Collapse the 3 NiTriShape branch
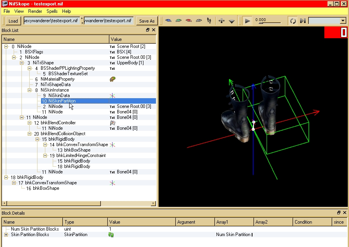349x247 pixels. point(21,63)
